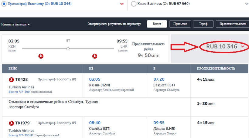Image resolution: width=249 pixels, height=138 pixels.
Task: Open the Изменить фильтры dropdown
Action: click(15, 24)
